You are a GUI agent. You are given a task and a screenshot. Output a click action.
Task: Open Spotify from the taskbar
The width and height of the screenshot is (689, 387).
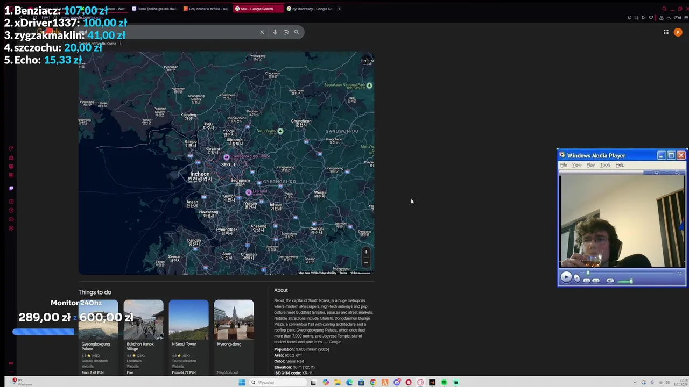(x=444, y=383)
